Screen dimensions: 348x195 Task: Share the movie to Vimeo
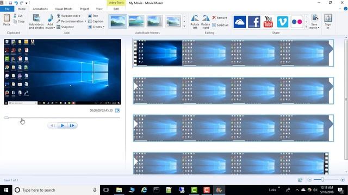tap(283, 22)
